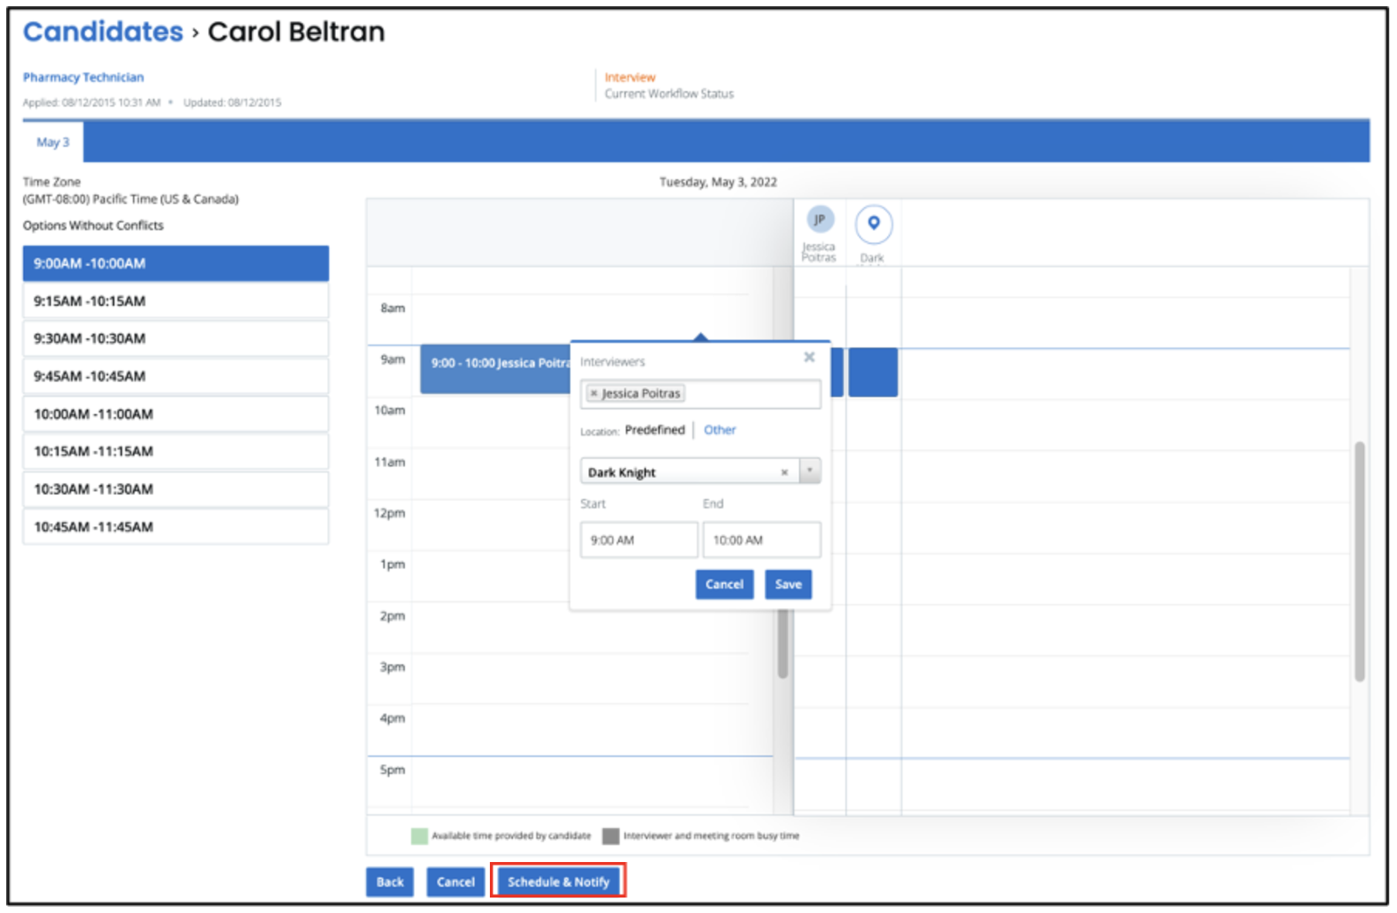1397x913 pixels.
Task: Cancel the interviewers popup
Action: [724, 584]
